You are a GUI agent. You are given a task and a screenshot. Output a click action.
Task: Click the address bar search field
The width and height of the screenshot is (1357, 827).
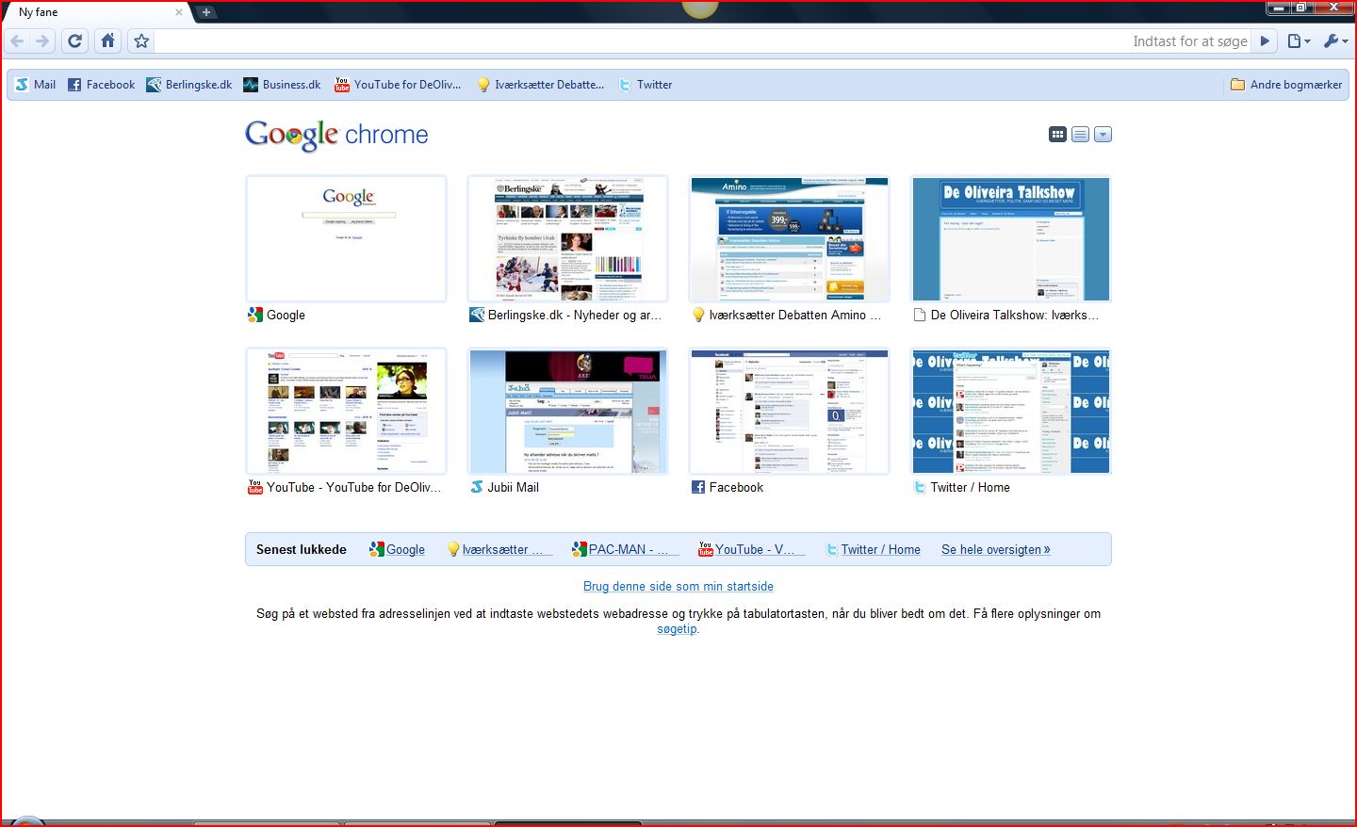[x=703, y=41]
